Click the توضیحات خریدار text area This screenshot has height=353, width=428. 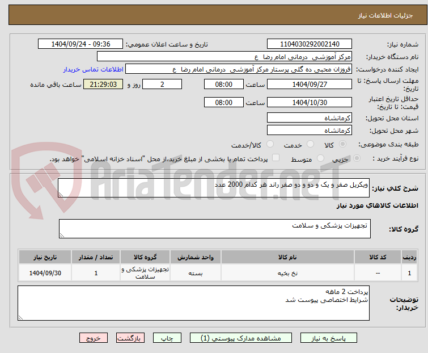[x=193, y=303]
